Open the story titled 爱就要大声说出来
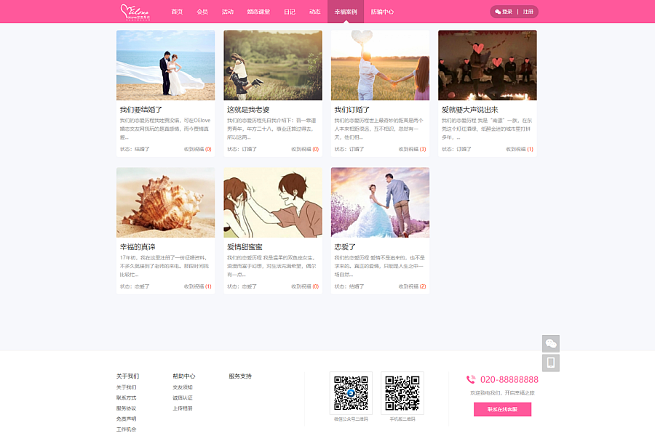Image resolution: width=655 pixels, height=436 pixels. click(470, 110)
